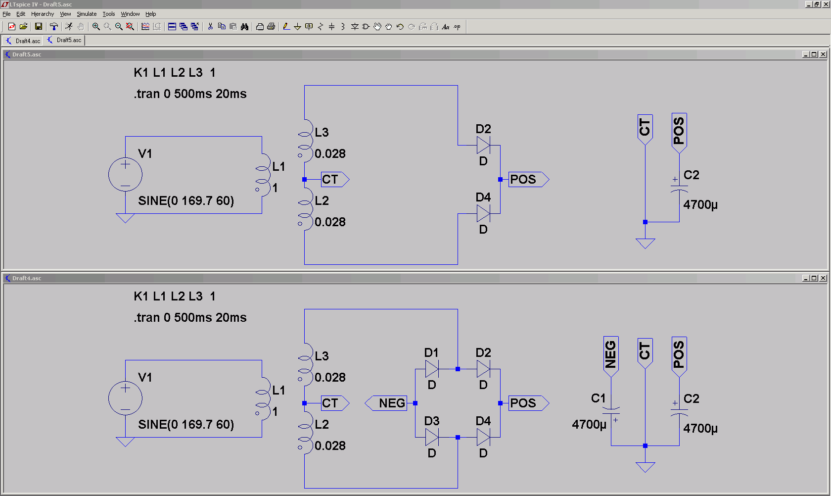Maximize the Draft4.asc sub-window

click(x=814, y=278)
